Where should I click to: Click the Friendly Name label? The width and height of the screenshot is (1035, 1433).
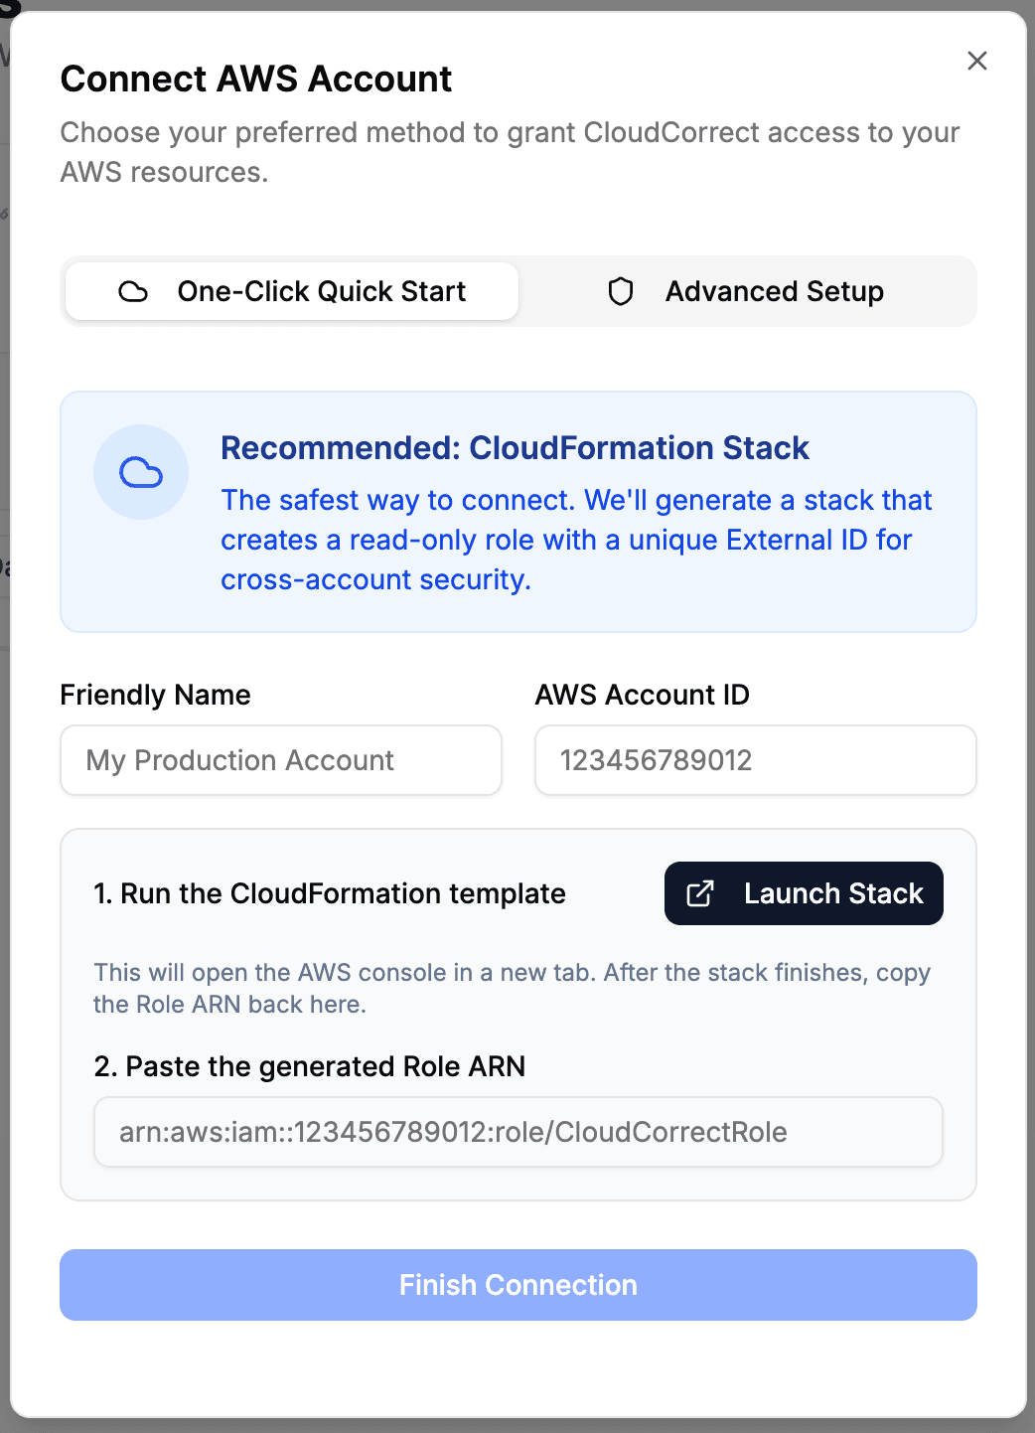pyautogui.click(x=156, y=695)
